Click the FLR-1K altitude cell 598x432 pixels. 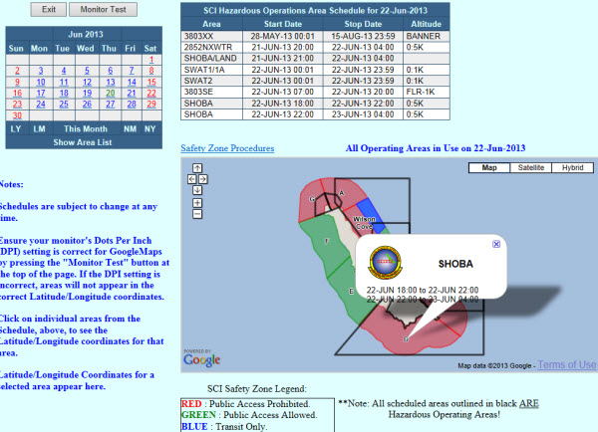[427, 92]
